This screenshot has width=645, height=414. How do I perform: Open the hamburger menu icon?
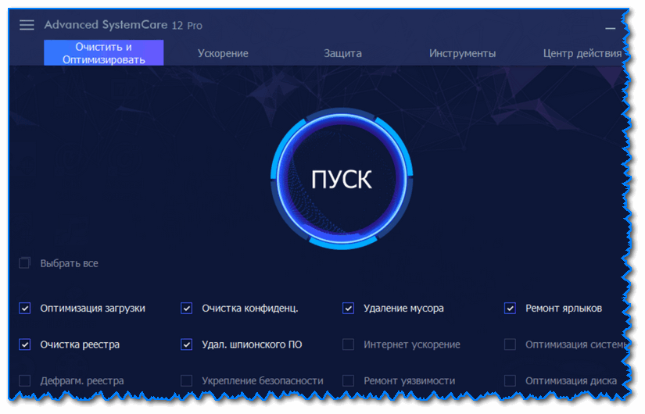click(27, 25)
